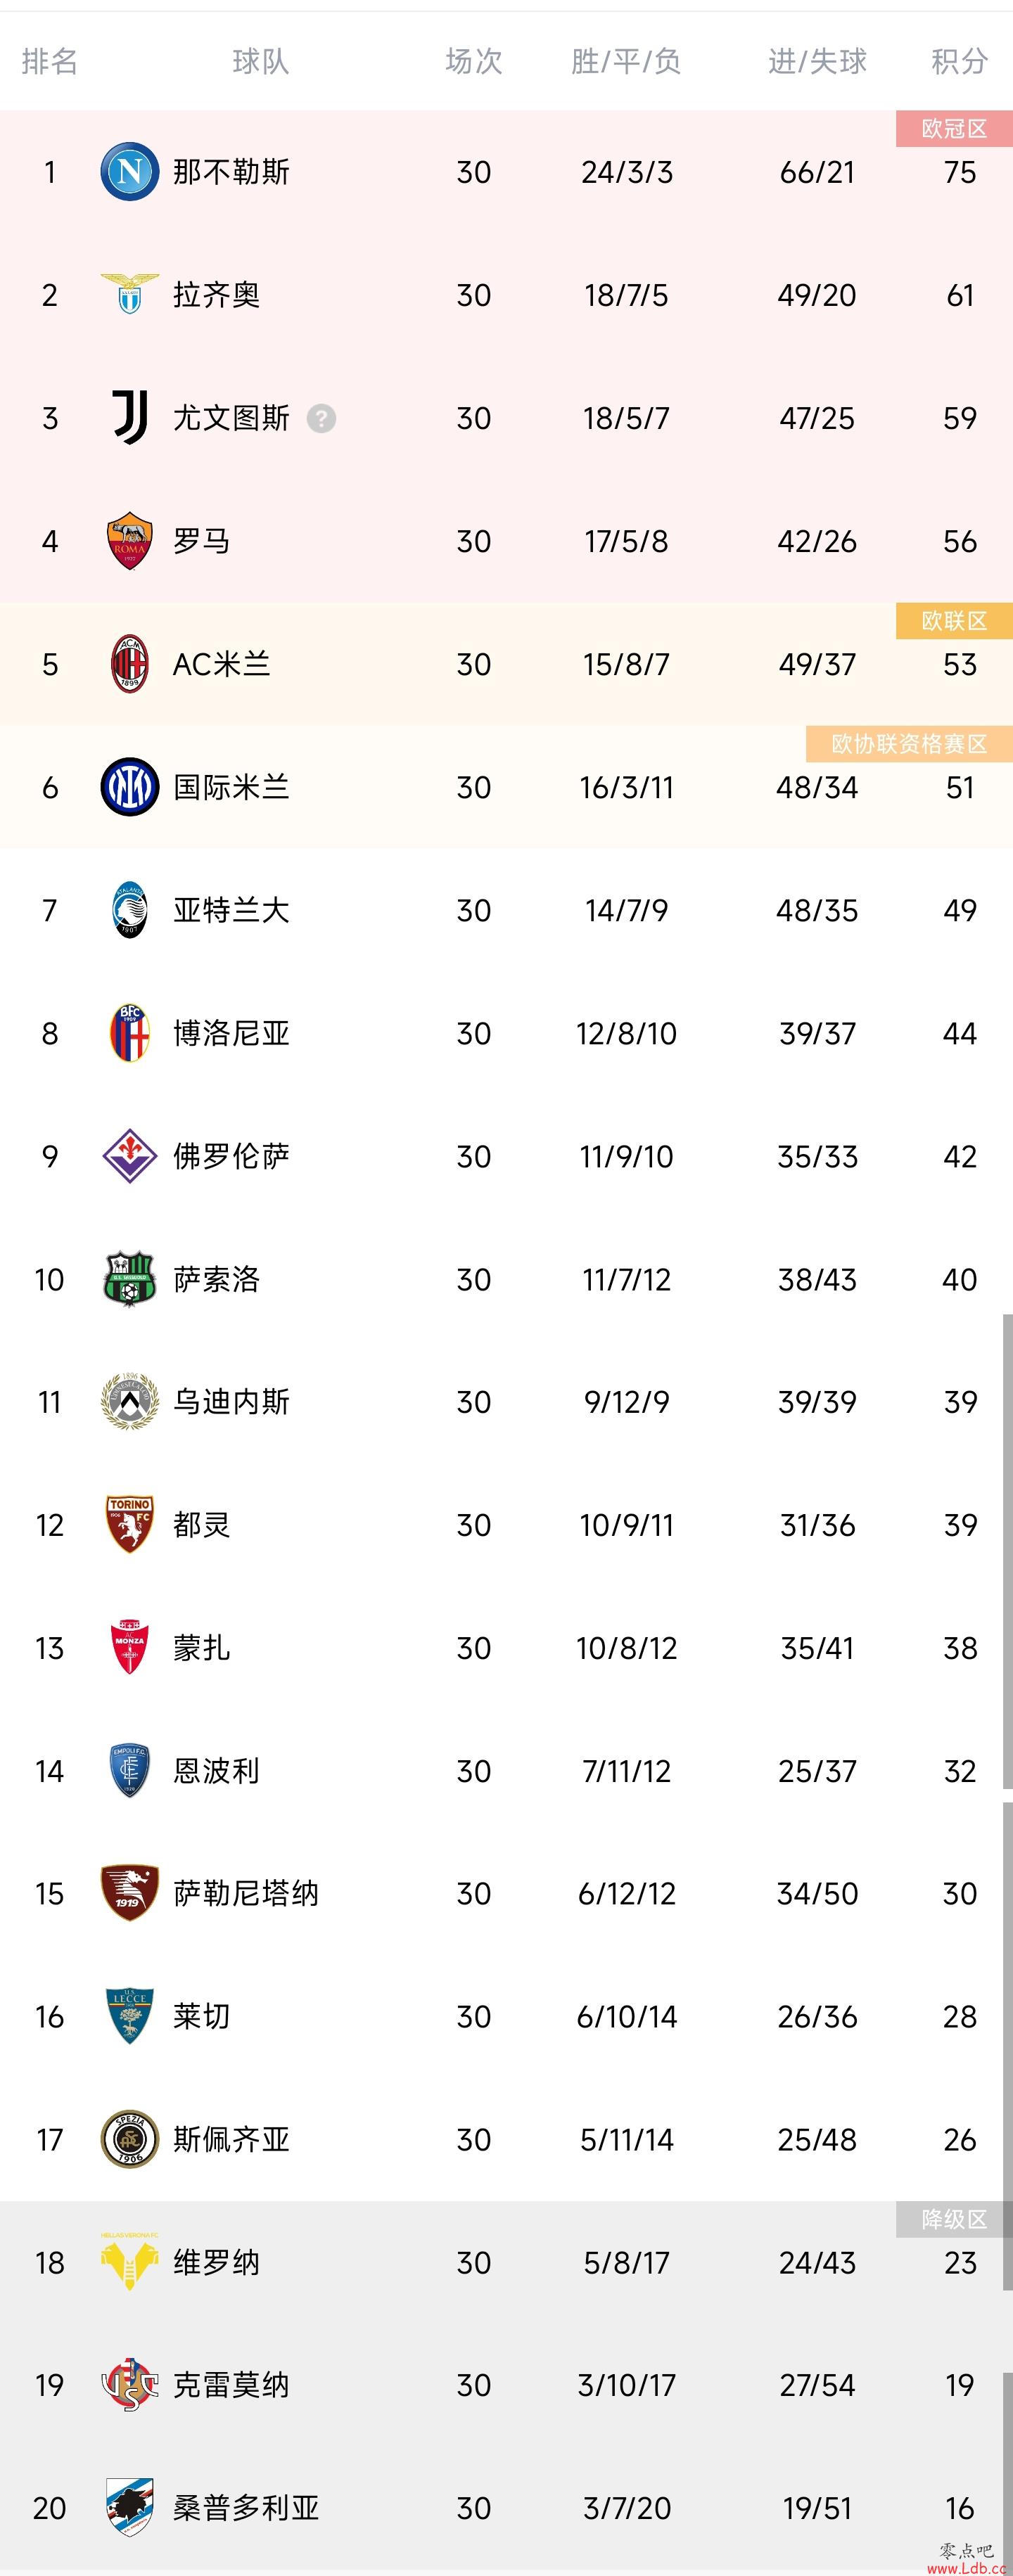
Task: Open the Juventus logo icon
Action: 130,417
